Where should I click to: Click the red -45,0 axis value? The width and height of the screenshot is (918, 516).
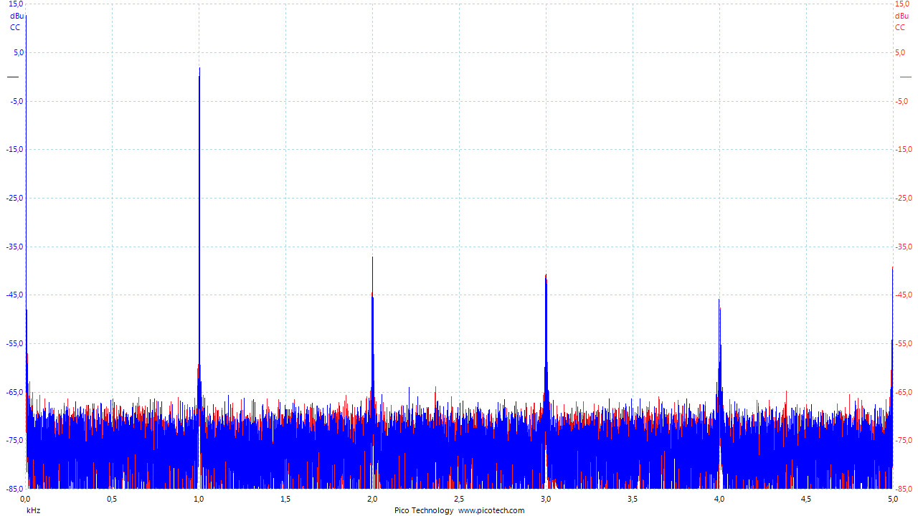point(904,295)
